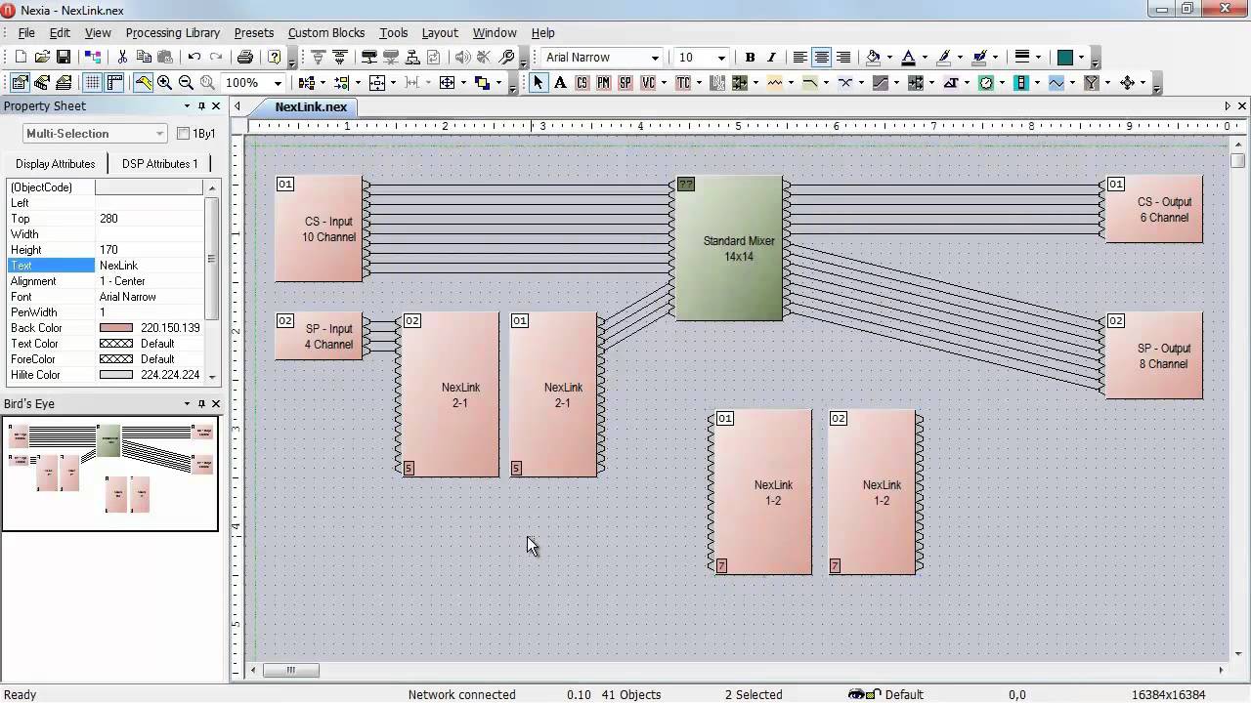
Task: Expand the VC blocks dropdown arrow
Action: click(663, 83)
